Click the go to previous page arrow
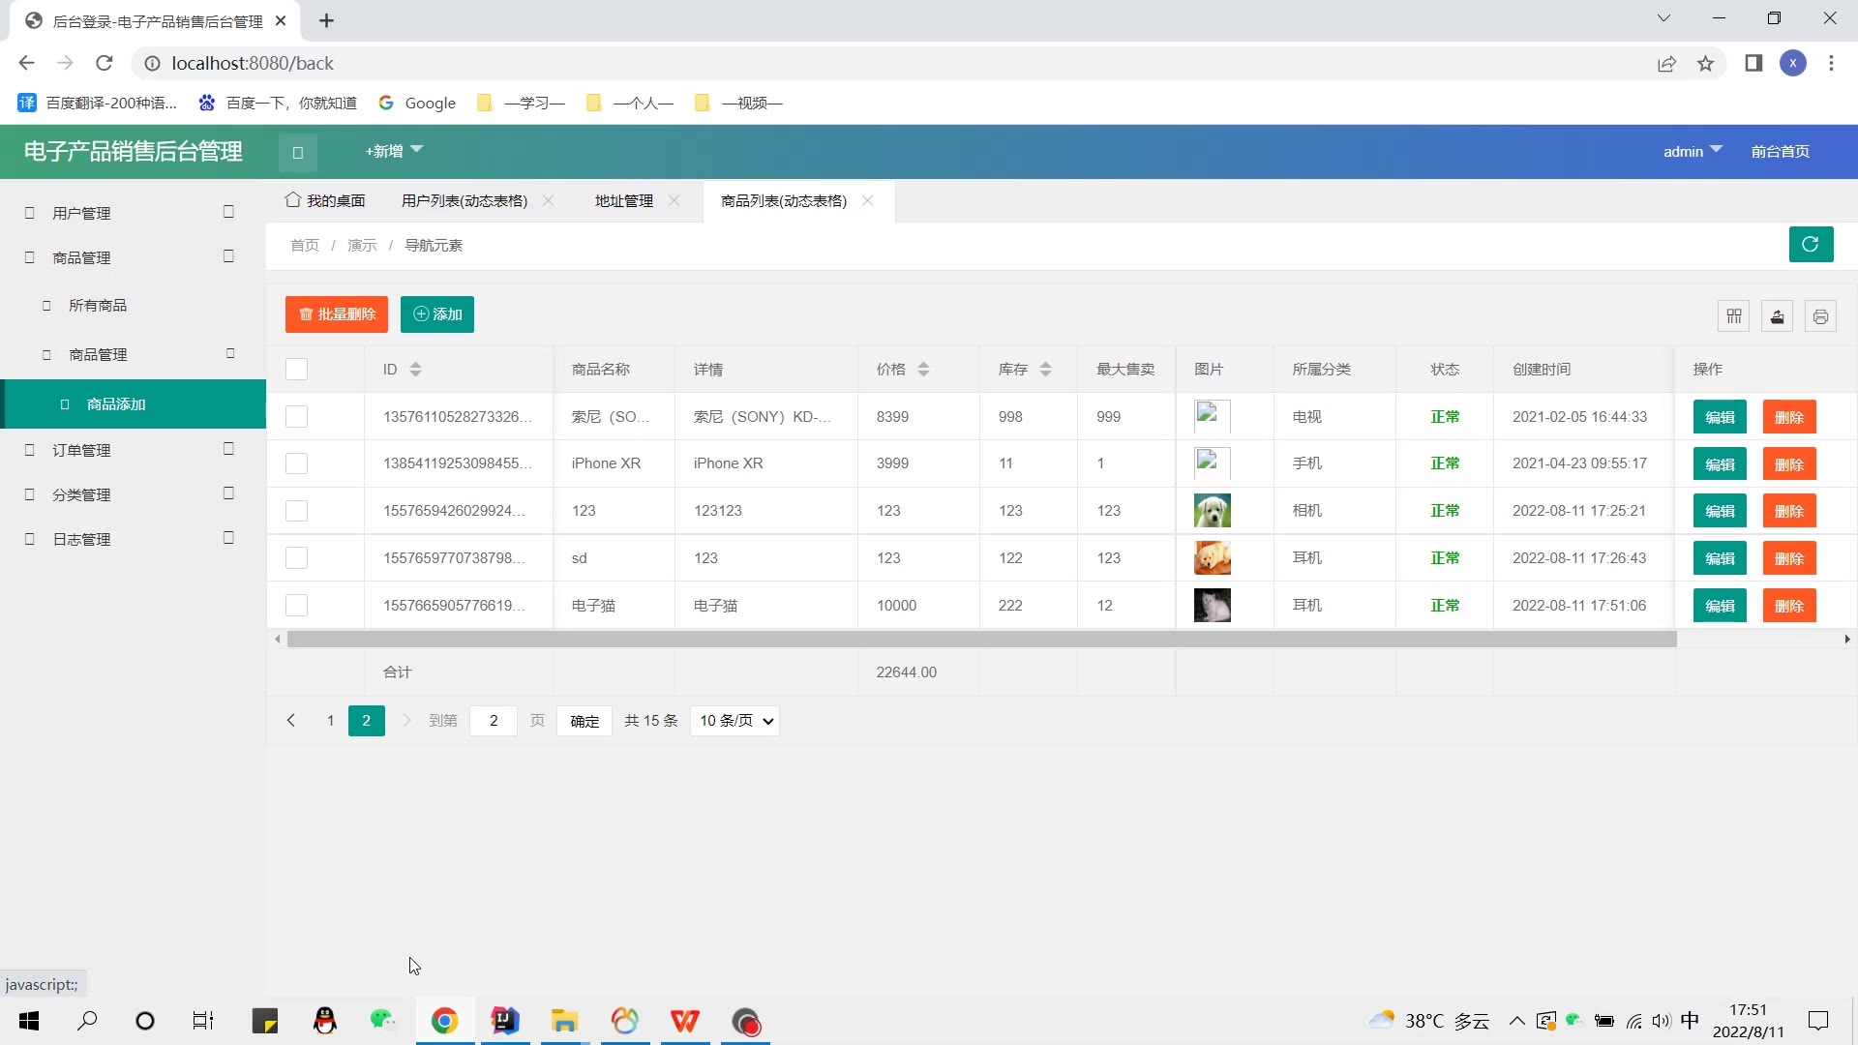This screenshot has height=1045, width=1858. [290, 721]
